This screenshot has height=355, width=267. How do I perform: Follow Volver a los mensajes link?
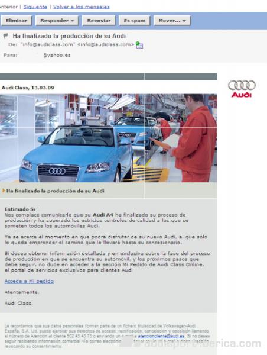point(82,7)
